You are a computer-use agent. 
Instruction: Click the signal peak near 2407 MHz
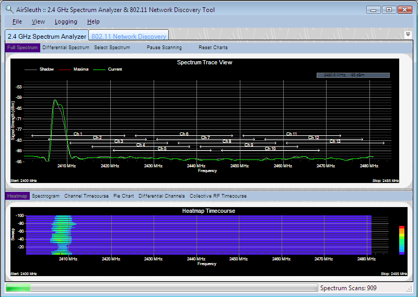pyautogui.click(x=55, y=100)
